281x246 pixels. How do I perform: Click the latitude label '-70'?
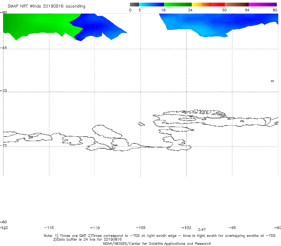point(3,91)
